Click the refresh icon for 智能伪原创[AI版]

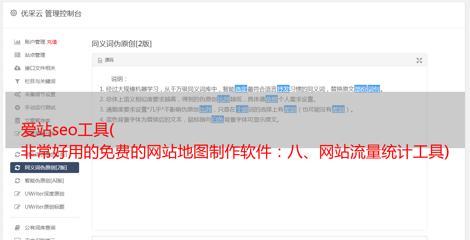coord(17,181)
